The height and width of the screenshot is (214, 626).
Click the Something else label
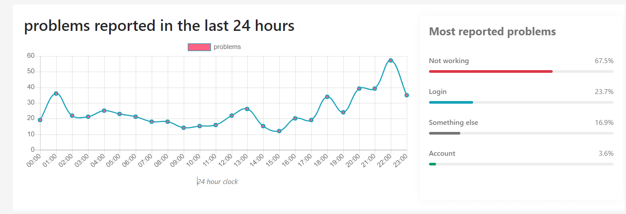(453, 123)
